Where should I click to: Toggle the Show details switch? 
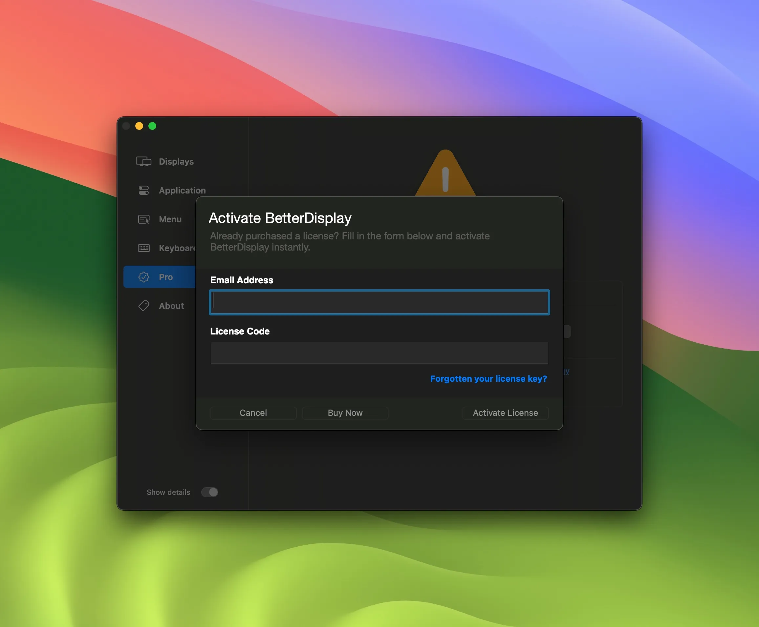[210, 492]
